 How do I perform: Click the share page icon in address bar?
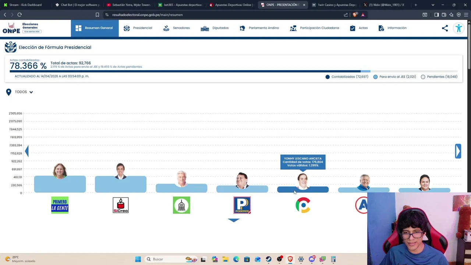346,15
